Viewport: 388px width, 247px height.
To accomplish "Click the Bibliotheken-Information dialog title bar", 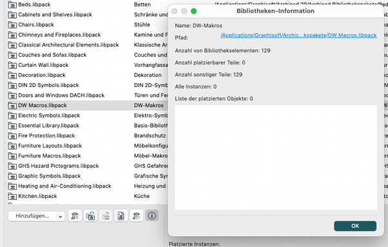I will click(276, 11).
